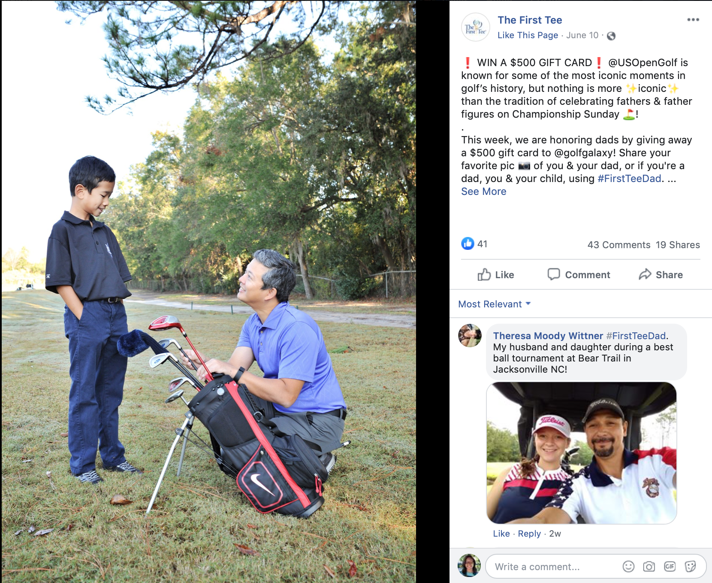Like Theresa Moody Wittner's comment
This screenshot has height=583, width=712.
tap(501, 534)
